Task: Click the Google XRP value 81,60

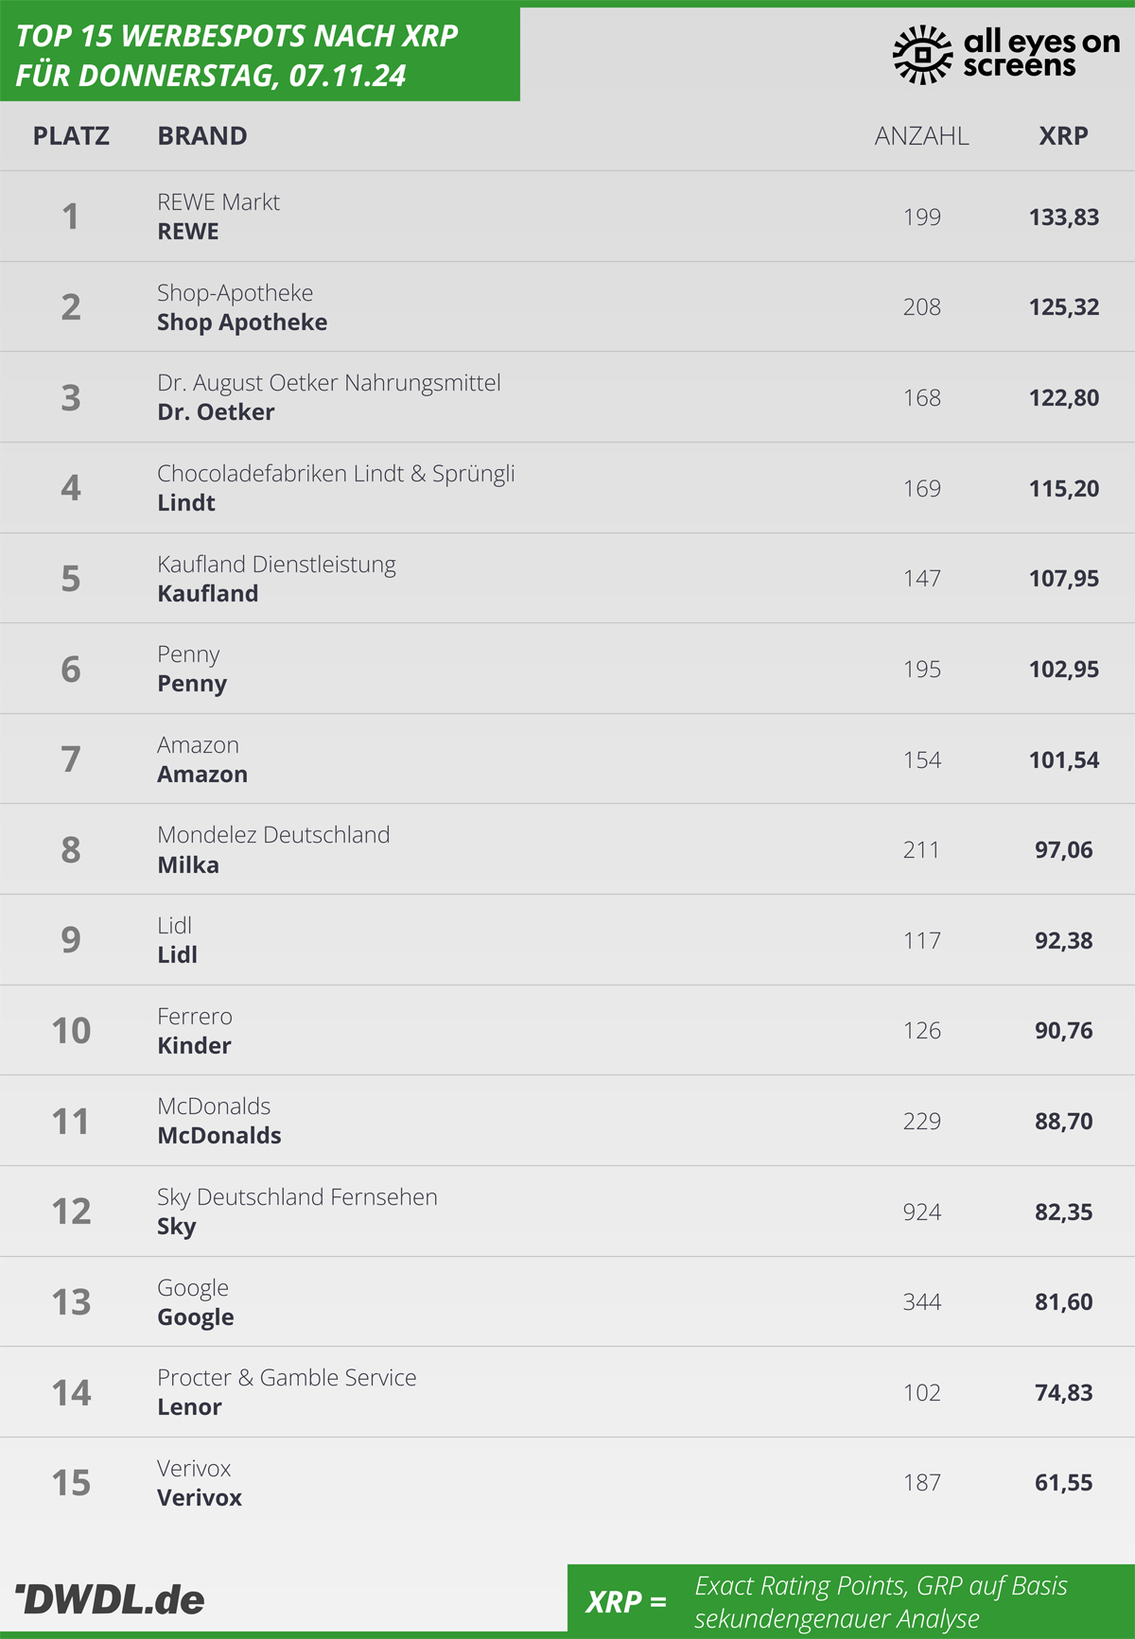Action: tap(1064, 1301)
